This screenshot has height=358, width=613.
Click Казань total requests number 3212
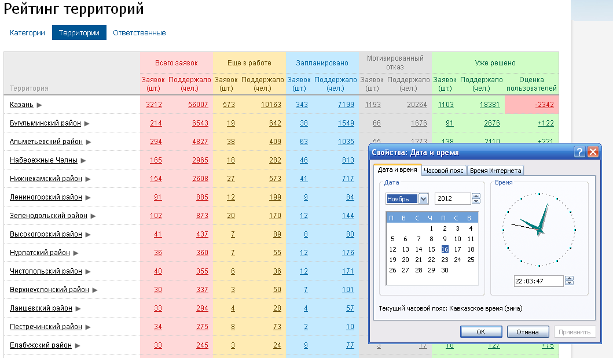153,105
